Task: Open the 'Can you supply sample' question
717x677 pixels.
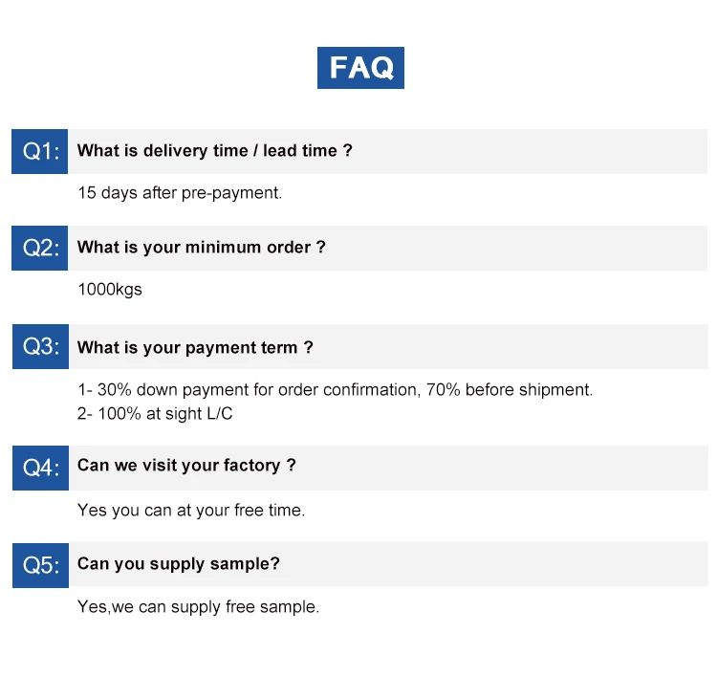Action: (179, 563)
